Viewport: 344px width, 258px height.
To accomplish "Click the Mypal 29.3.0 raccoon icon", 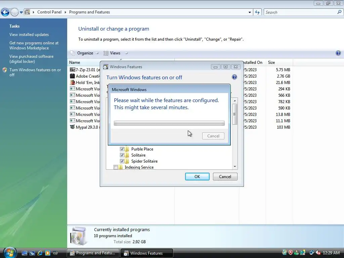I will pos(73,127).
